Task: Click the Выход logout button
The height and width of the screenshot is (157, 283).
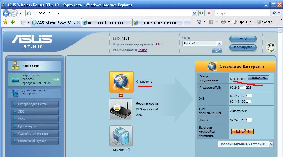Action: click(243, 39)
